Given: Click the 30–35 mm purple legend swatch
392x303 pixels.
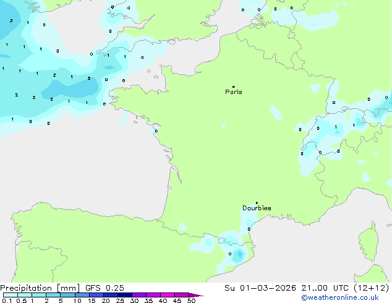Looking at the screenshot, I should [138, 295].
